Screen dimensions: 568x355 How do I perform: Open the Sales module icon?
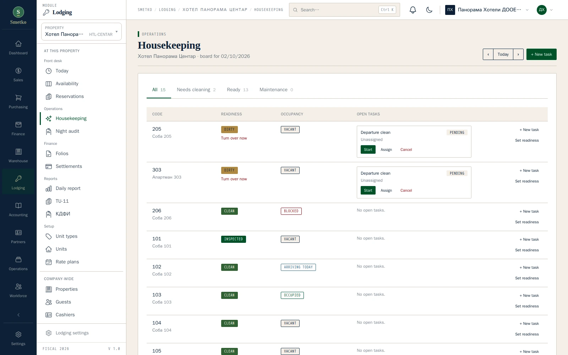point(18,75)
